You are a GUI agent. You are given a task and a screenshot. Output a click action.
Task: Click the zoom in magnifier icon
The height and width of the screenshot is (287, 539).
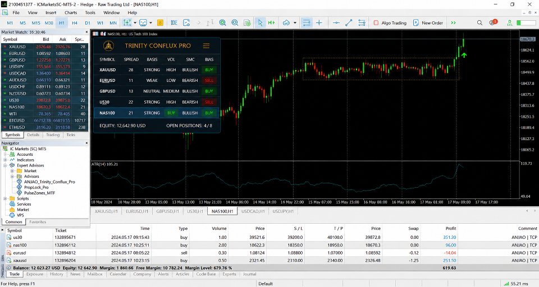click(222, 22)
